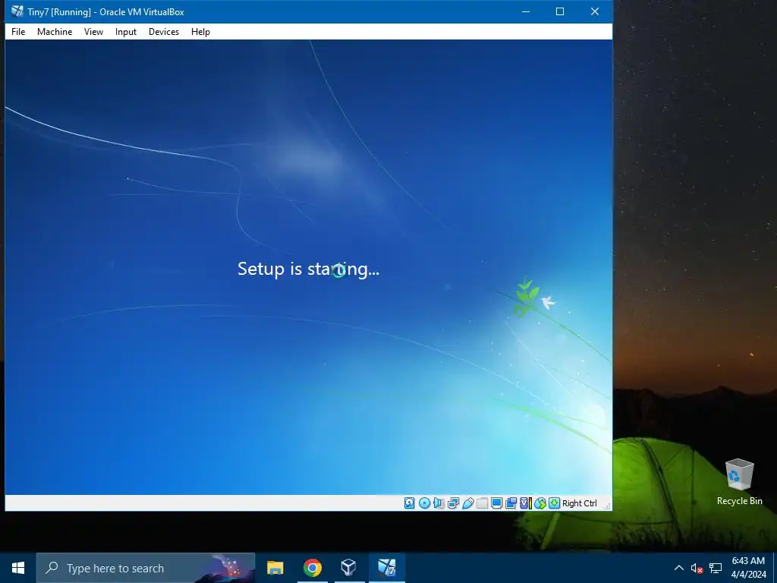
Task: Click the shared folders indicator icon
Action: (x=482, y=503)
